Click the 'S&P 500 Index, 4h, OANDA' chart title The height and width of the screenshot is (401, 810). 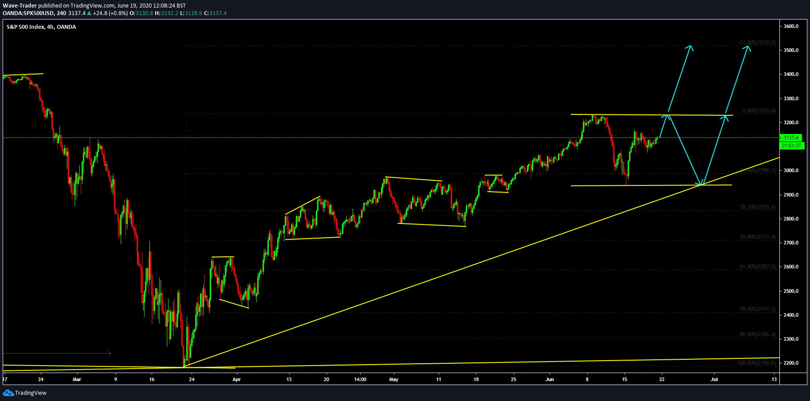41,27
